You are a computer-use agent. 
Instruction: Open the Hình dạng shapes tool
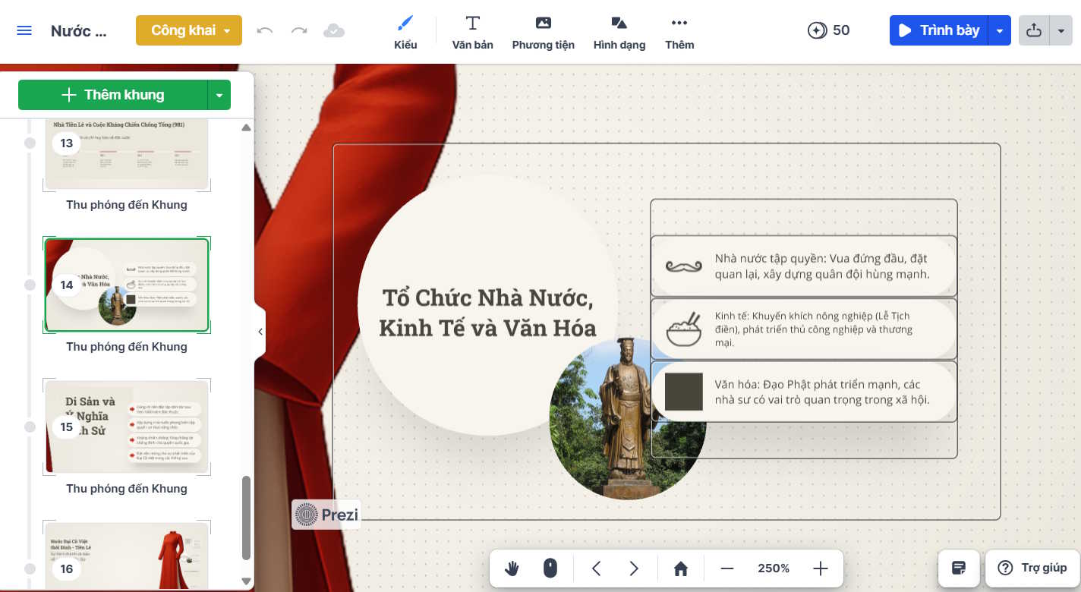[x=619, y=30]
